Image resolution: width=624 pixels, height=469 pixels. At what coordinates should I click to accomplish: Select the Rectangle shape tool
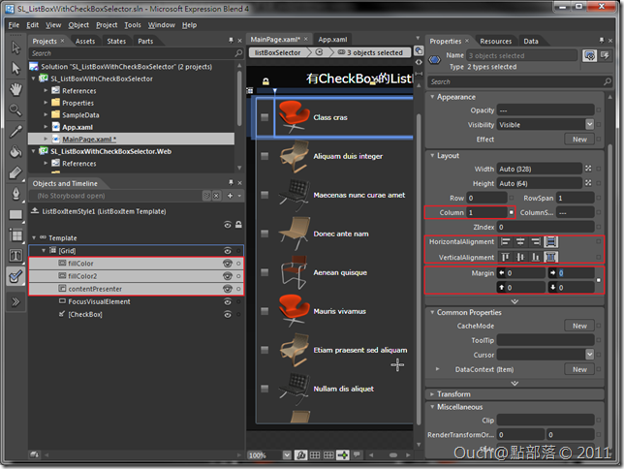[x=16, y=214]
